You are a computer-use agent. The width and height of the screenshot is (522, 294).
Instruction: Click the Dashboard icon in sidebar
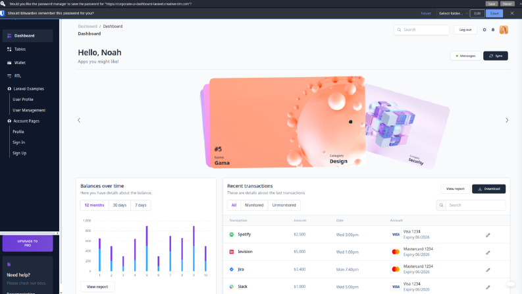click(x=9, y=36)
